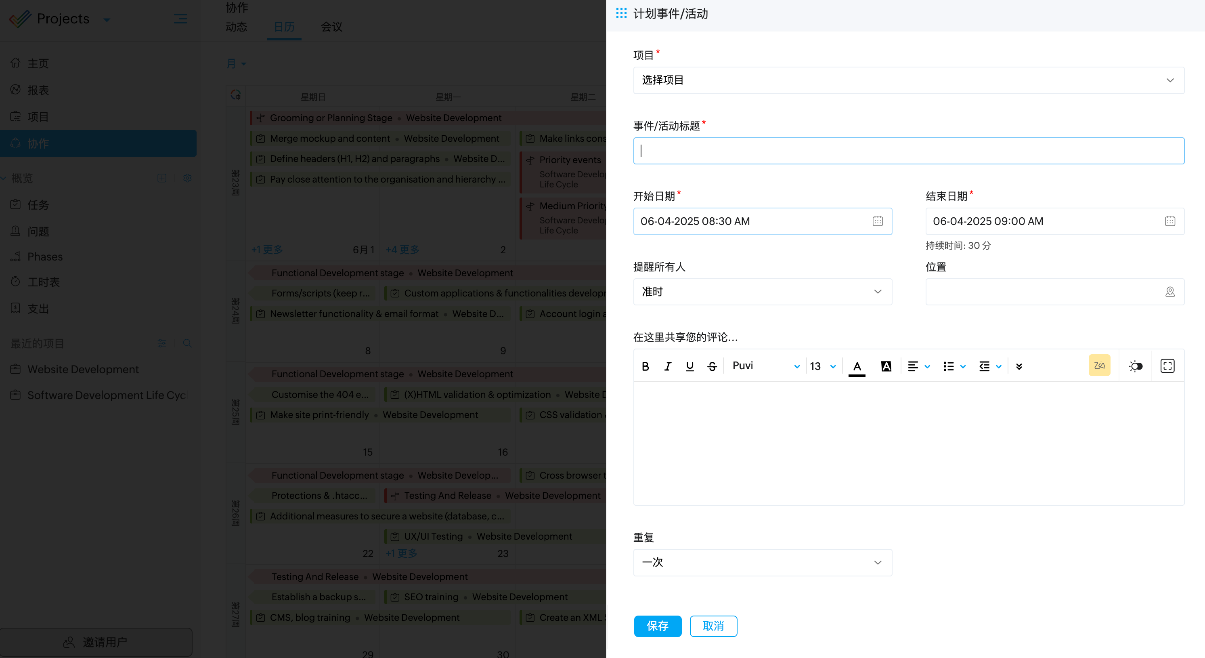The width and height of the screenshot is (1205, 658).
Task: Expand the 一次 repeat dropdown
Action: point(762,562)
